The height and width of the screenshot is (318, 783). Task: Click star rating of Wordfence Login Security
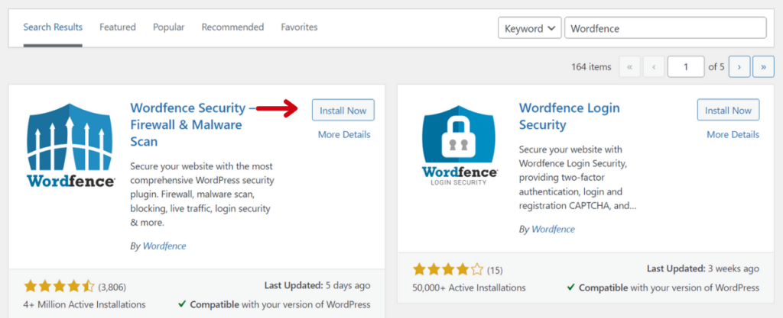[448, 270]
